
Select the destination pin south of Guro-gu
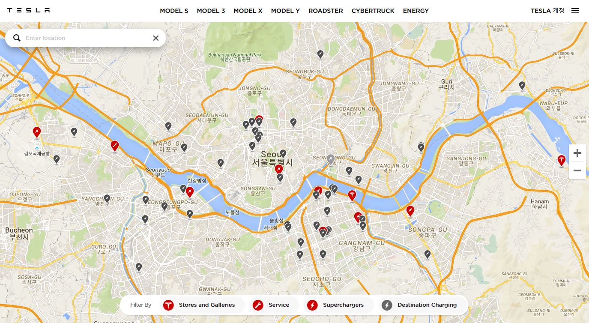[x=138, y=267]
